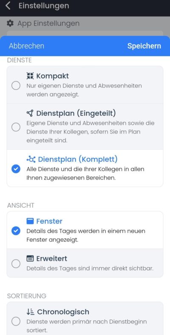The height and width of the screenshot is (335, 170).
Task: Click the Dienstplan (Eingeteilt) share-node icon
Action: 30,113
